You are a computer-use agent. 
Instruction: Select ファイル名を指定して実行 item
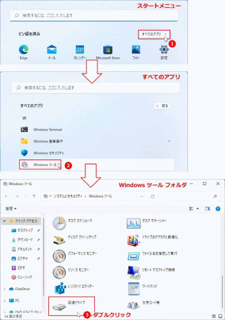point(152,256)
